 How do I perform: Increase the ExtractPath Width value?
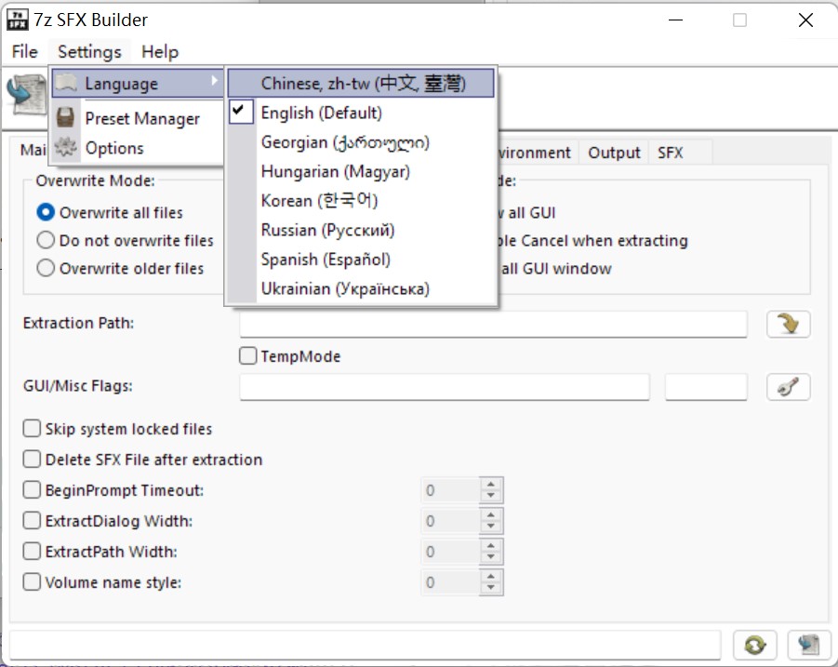(490, 545)
